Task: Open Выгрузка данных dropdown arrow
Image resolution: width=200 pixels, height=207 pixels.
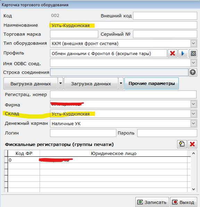Action: click(x=60, y=84)
